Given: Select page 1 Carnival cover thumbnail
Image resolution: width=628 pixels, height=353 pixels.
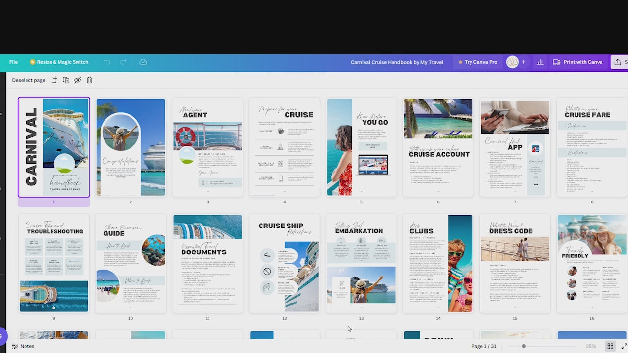Looking at the screenshot, I should point(54,147).
